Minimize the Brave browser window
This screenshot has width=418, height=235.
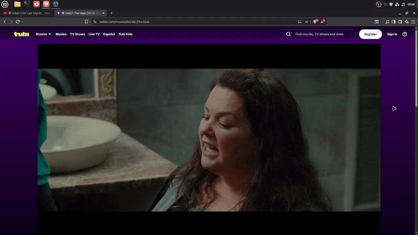(400, 13)
